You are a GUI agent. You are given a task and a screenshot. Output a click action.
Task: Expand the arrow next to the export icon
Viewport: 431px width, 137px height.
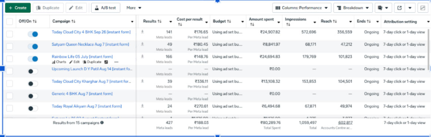(410, 8)
